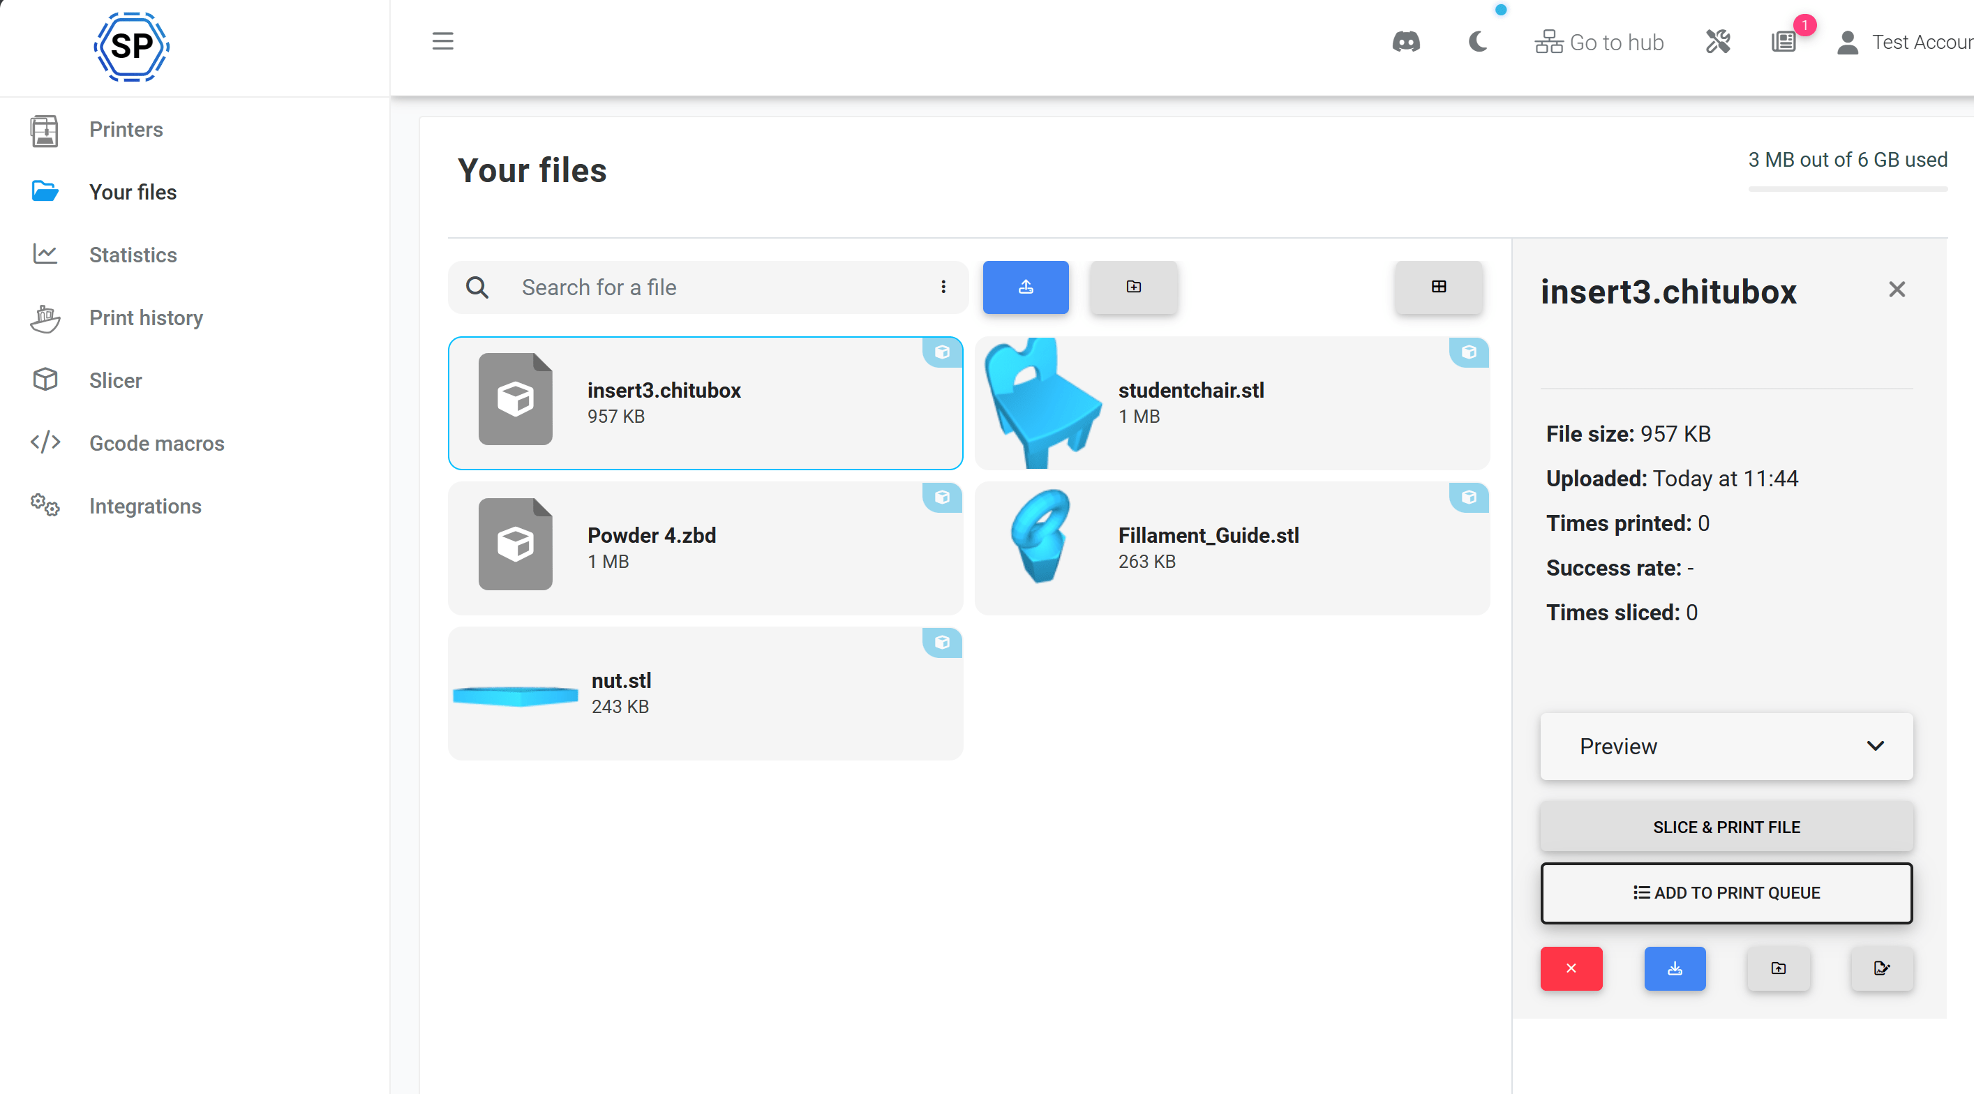Select the studentchair.stl file card

(x=1232, y=403)
